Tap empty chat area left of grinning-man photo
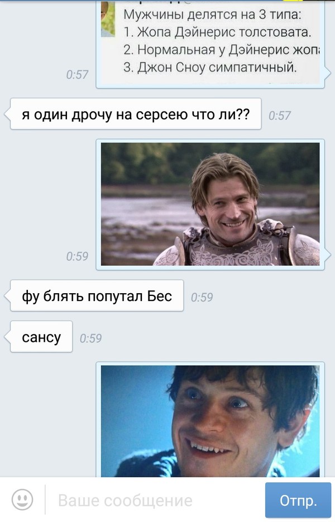The image size is (335, 522). coord(48,420)
